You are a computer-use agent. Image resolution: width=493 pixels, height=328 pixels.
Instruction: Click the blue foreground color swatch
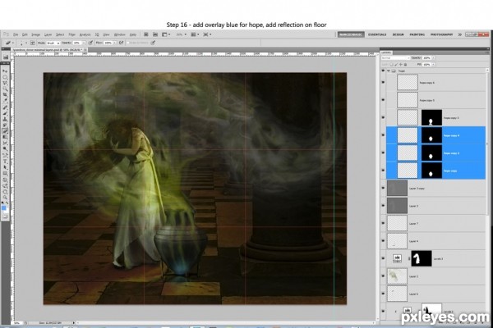coord(4,208)
